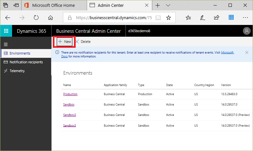Add page to favorites with star icon
The width and height of the screenshot is (253, 151).
pyautogui.click(x=169, y=18)
